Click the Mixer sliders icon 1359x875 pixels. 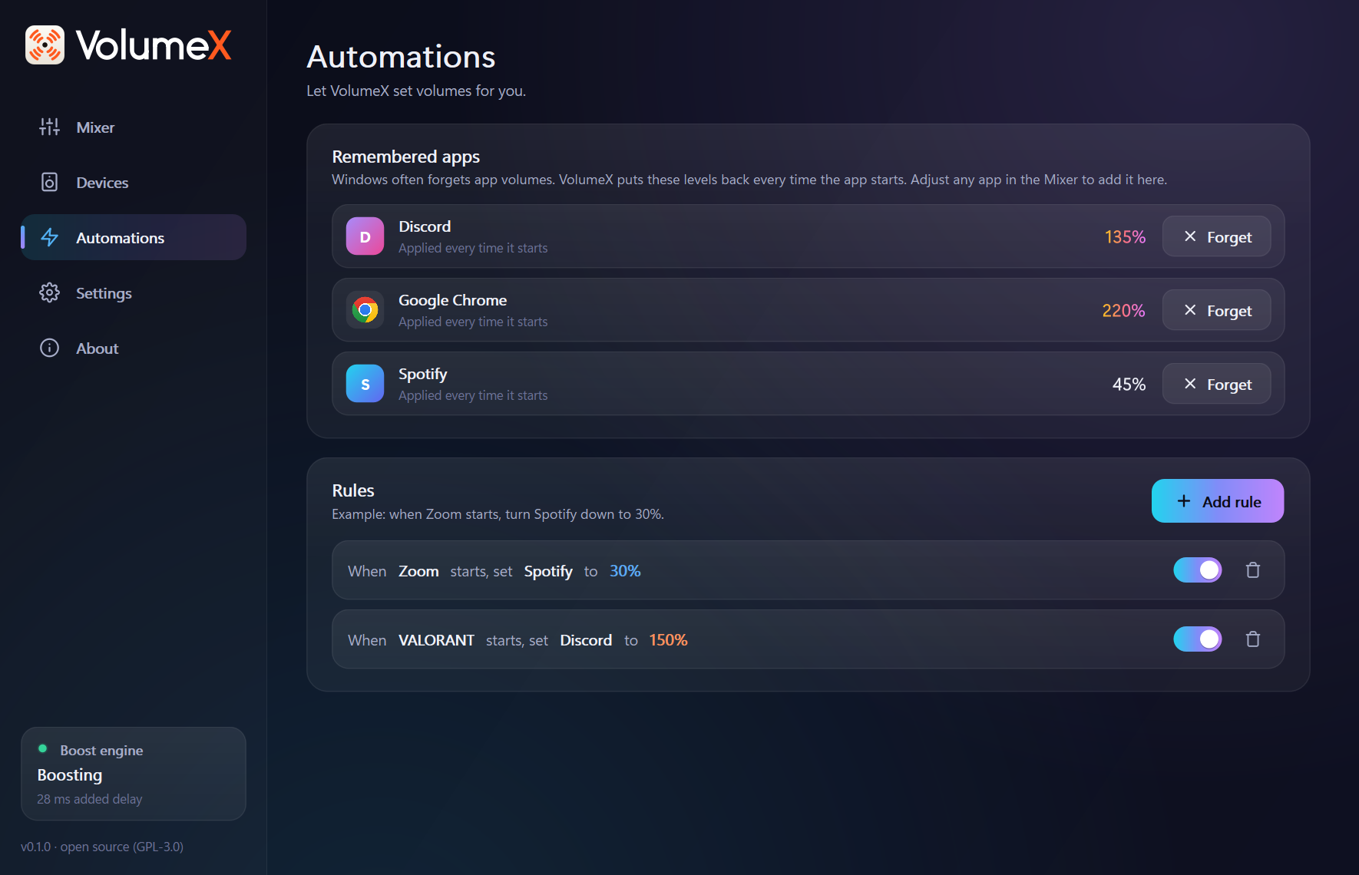[x=49, y=127]
